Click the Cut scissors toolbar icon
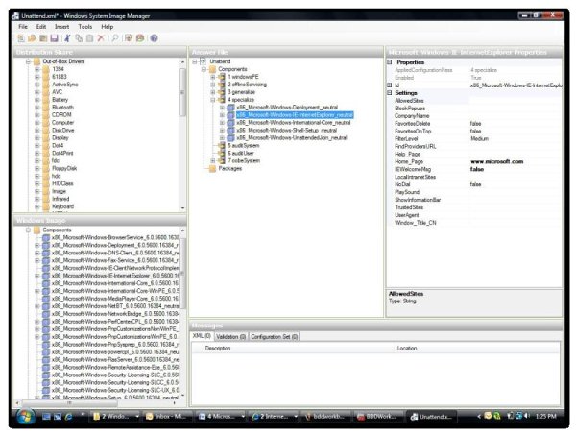 coord(67,38)
